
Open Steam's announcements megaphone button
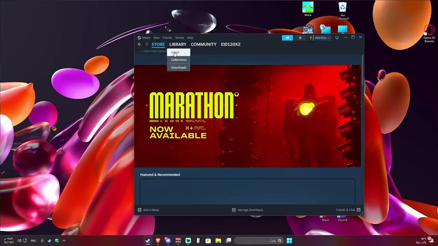click(287, 38)
